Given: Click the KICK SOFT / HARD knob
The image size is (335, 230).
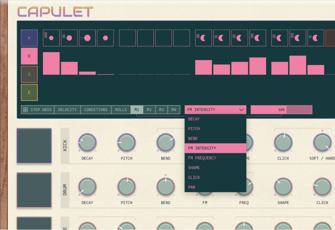Looking at the screenshot, I should click(322, 143).
